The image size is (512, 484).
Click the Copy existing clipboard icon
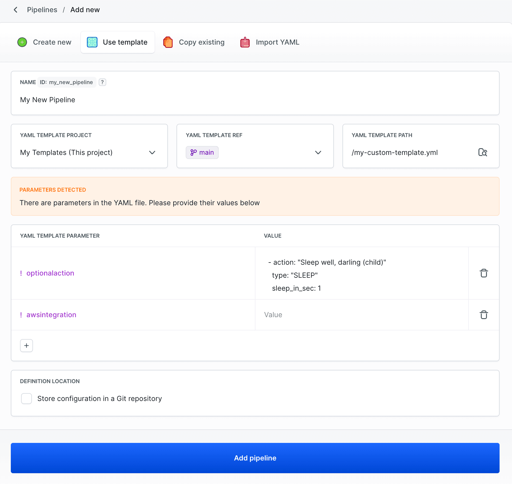tap(168, 42)
